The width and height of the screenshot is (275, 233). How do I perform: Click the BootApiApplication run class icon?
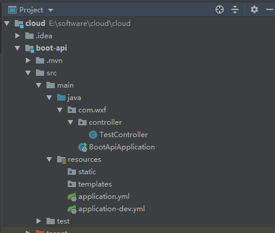tap(82, 147)
